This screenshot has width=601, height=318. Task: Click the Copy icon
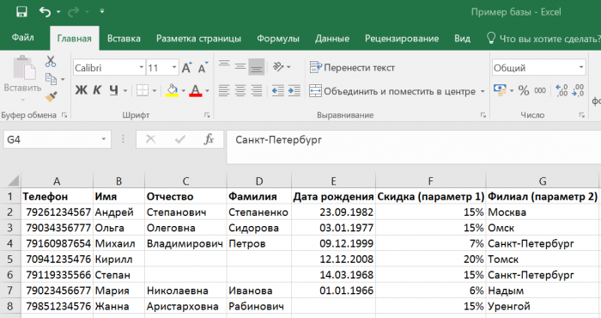[51, 78]
